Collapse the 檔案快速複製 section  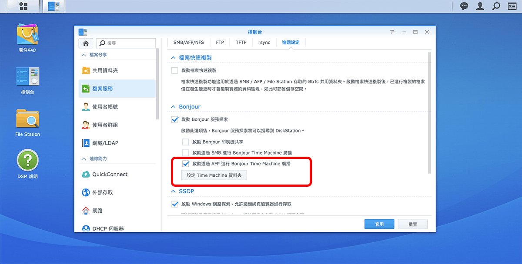coord(173,58)
